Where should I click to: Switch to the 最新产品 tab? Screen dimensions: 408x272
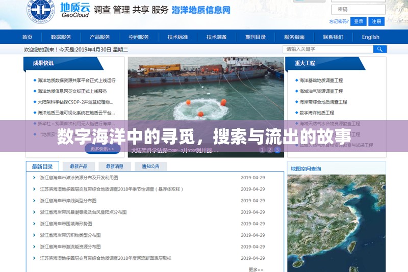[79, 166]
